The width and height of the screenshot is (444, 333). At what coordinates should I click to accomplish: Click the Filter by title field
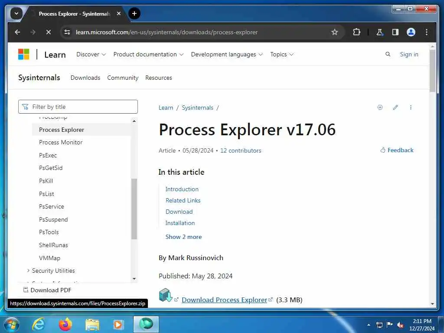[78, 107]
